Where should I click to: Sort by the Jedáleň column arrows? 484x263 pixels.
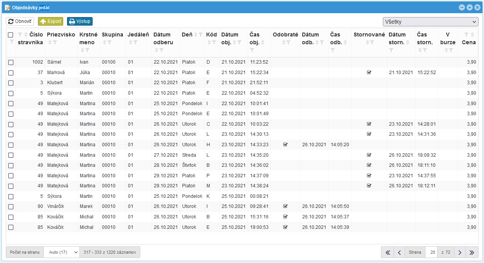130,42
